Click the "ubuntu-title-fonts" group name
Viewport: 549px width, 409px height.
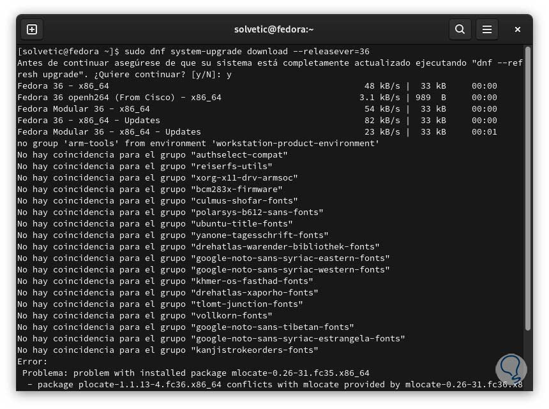pos(242,224)
